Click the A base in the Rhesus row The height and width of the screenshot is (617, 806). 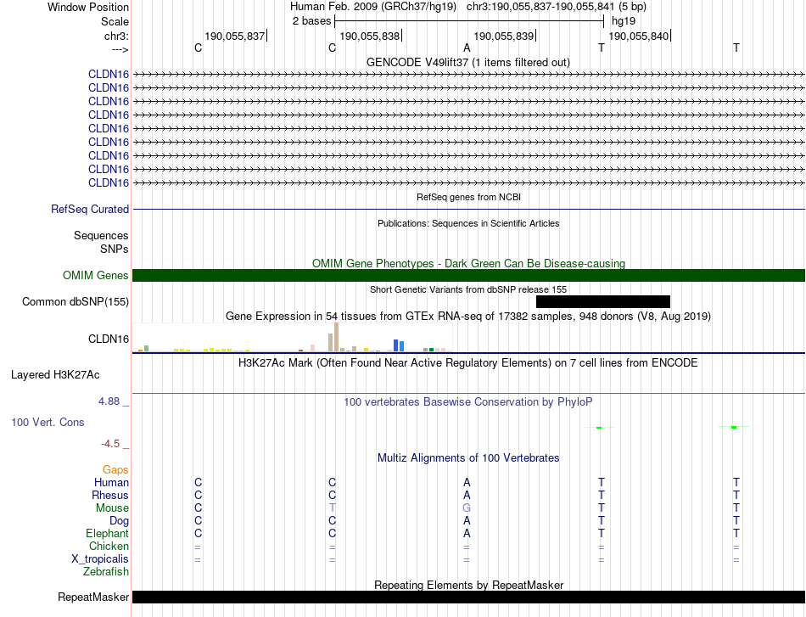click(467, 495)
